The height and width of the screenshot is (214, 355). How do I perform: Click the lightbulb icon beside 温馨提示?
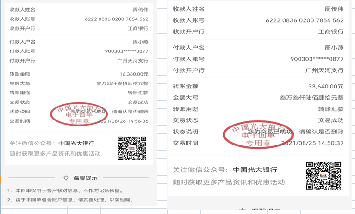point(66,178)
